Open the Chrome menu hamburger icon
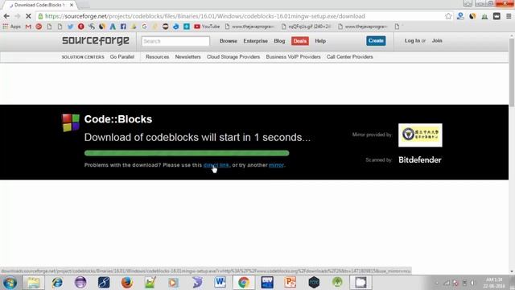Image resolution: width=515 pixels, height=290 pixels. point(509,16)
